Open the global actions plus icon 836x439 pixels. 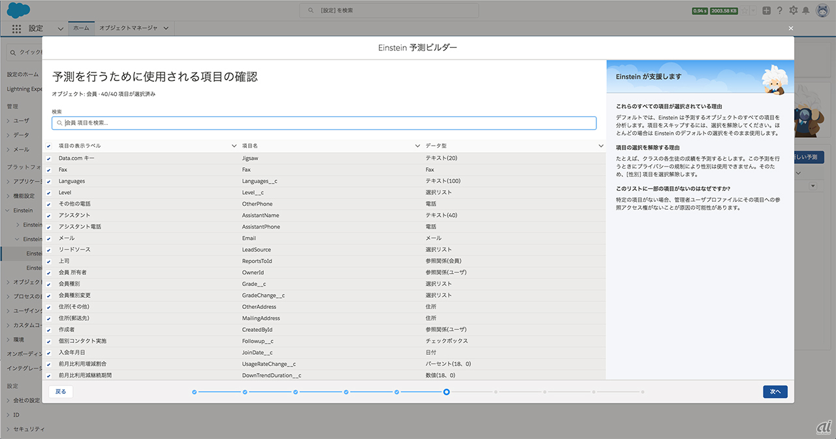tap(766, 10)
